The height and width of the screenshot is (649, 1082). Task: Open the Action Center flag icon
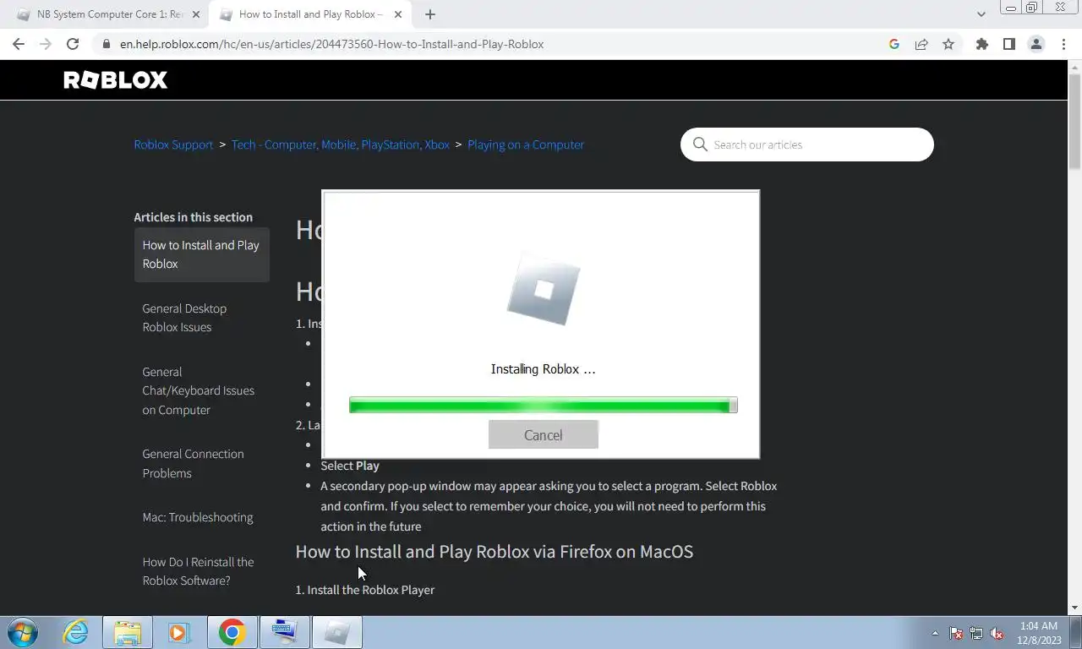pyautogui.click(x=956, y=633)
